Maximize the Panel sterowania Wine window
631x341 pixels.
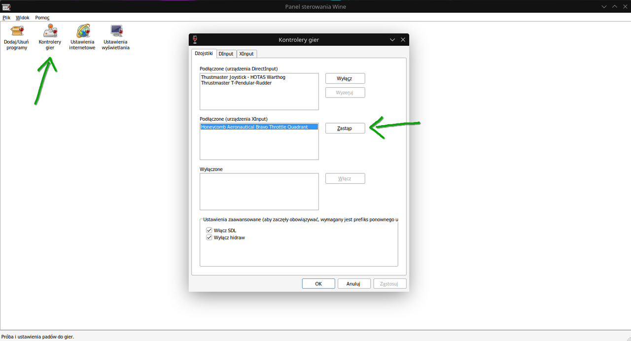(614, 6)
